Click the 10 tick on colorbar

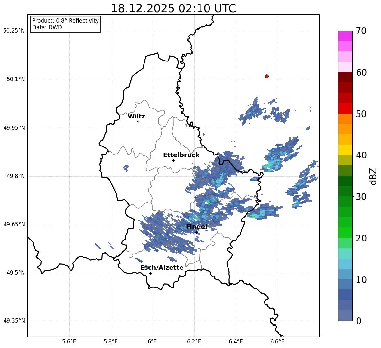(x=361, y=279)
